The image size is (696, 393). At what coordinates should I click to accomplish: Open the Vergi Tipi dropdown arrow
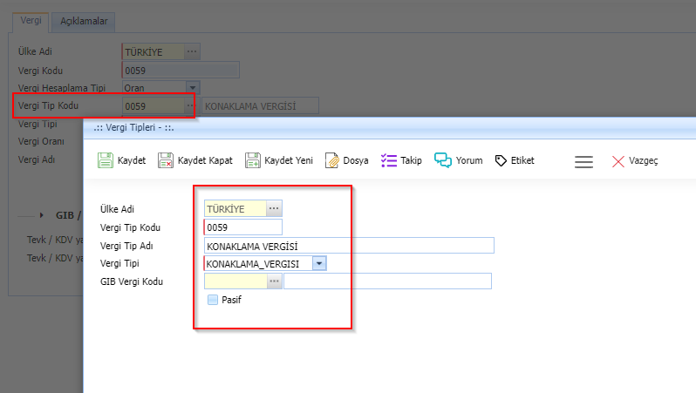[319, 263]
